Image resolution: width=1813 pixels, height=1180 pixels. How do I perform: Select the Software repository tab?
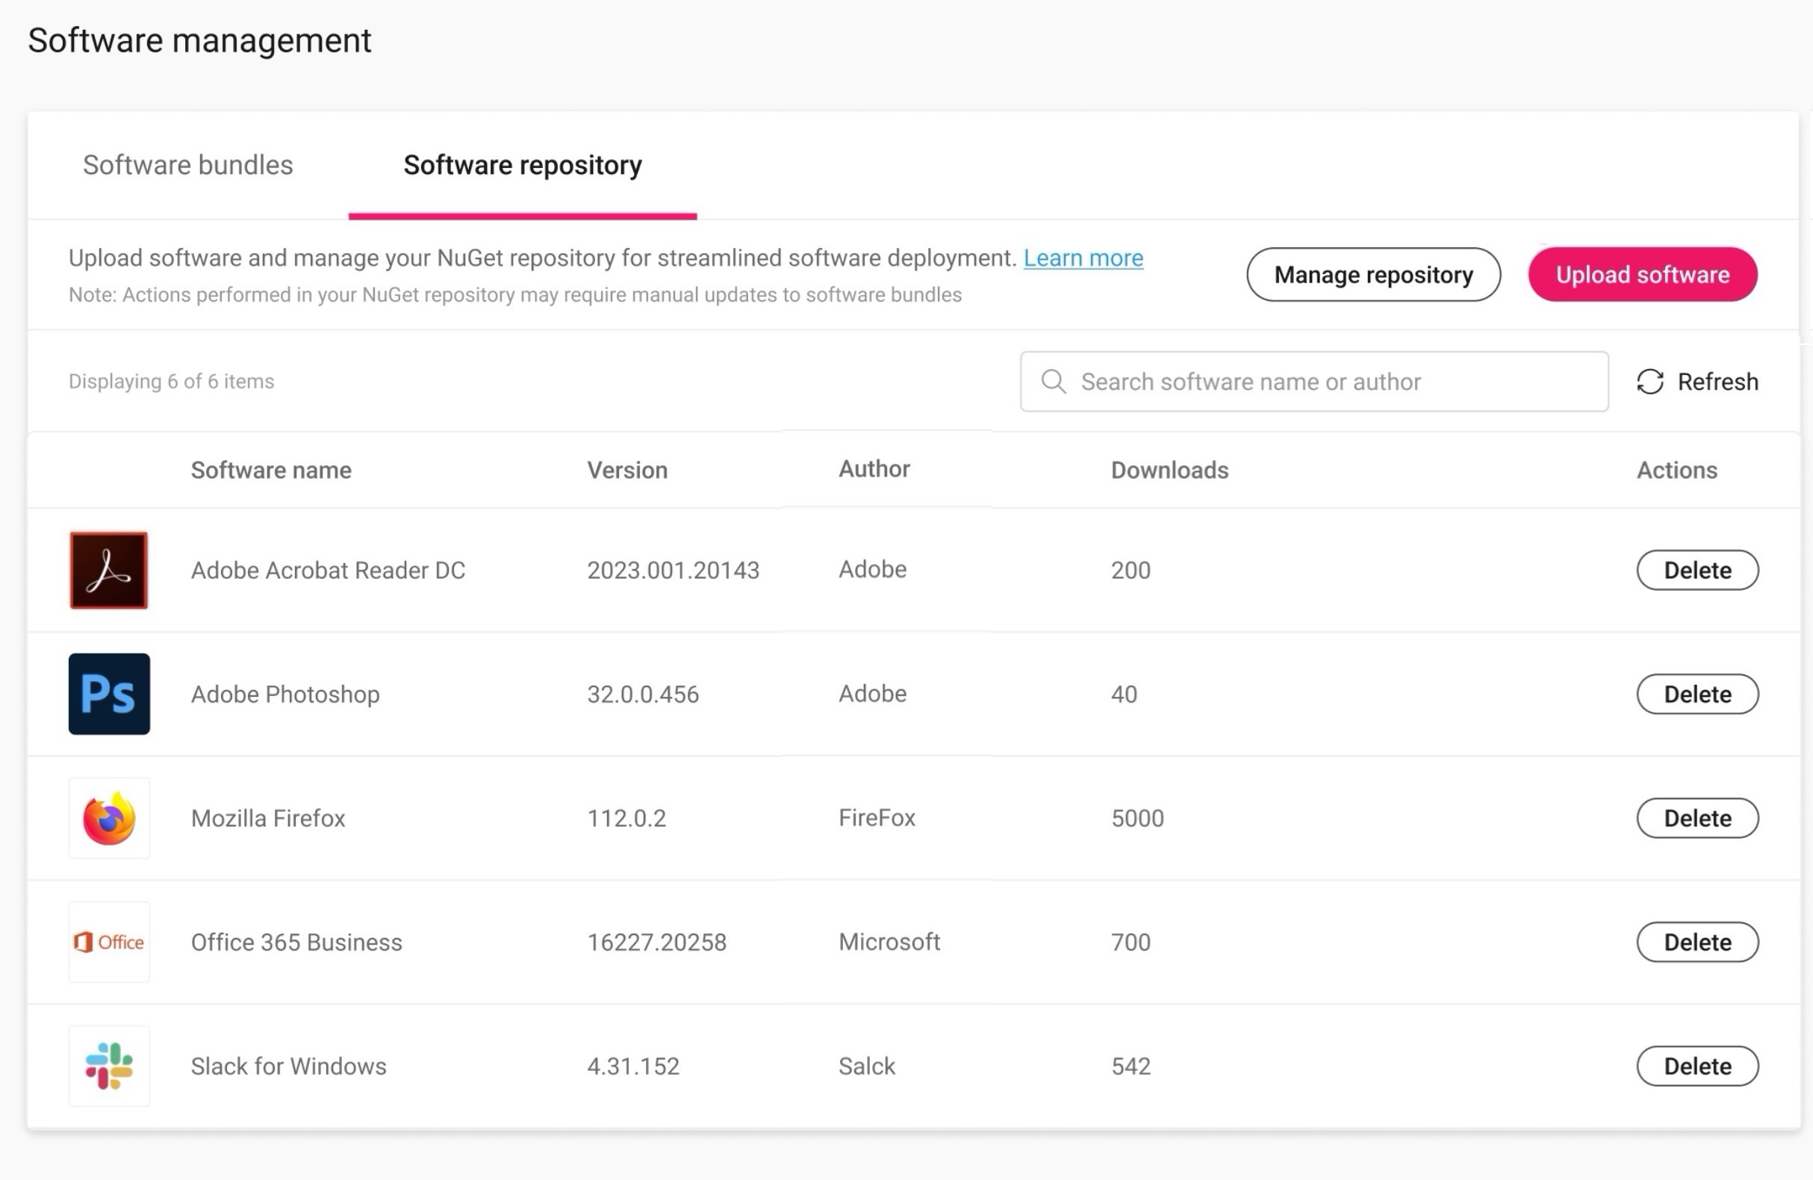[x=523, y=164]
